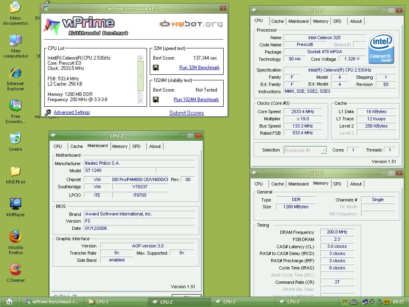Click the S3 graphics tray icon
The image size is (409, 307).
(387, 302)
